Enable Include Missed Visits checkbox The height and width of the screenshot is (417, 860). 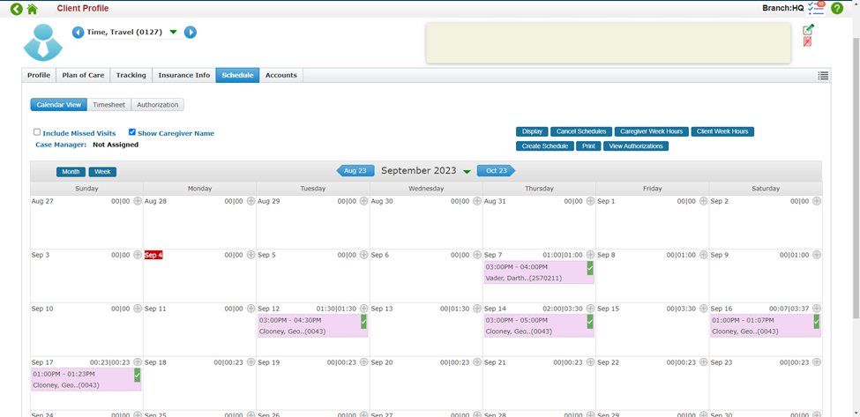pyautogui.click(x=37, y=132)
